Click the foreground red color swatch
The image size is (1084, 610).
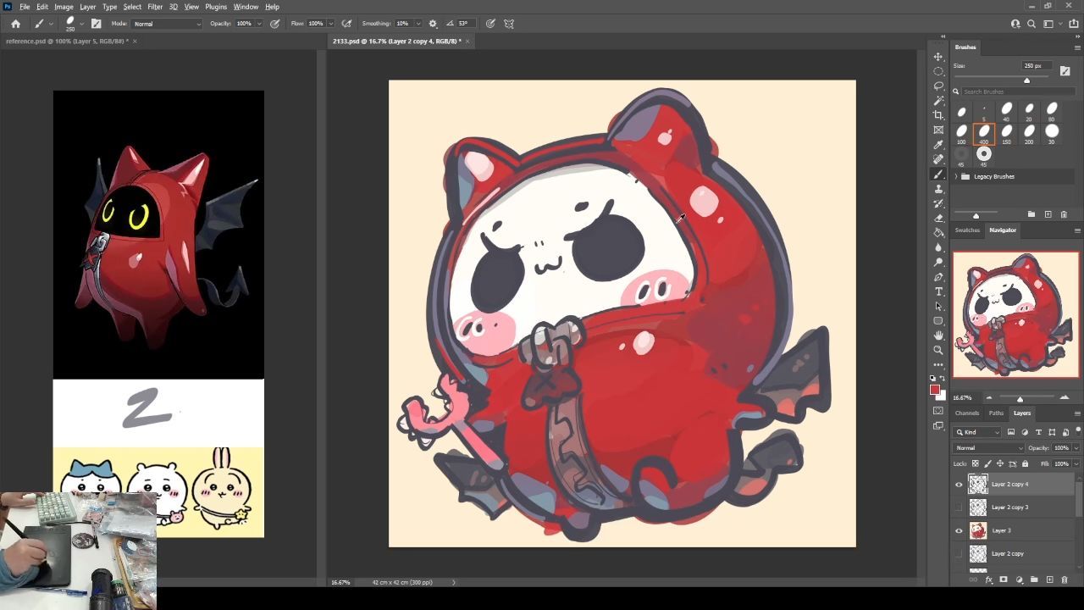tap(934, 390)
